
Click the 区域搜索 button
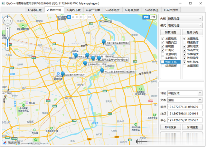pos(192,127)
